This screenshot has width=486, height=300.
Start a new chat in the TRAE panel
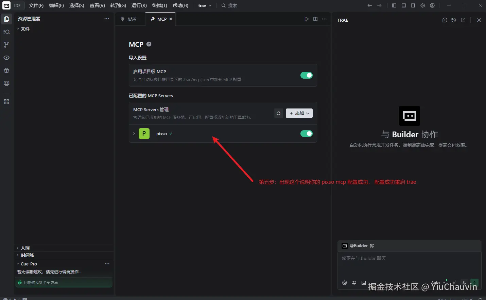445,20
